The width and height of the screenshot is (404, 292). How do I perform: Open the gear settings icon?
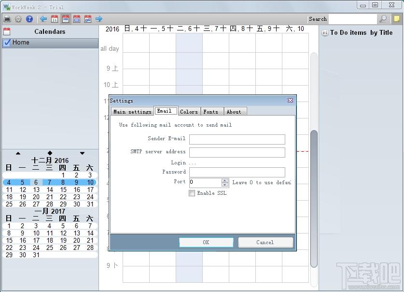[18, 19]
